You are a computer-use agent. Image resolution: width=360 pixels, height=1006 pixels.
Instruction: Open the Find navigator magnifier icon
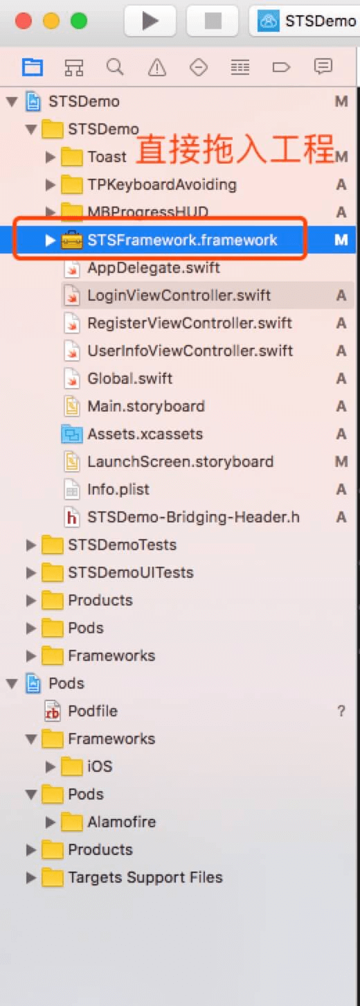pos(115,67)
